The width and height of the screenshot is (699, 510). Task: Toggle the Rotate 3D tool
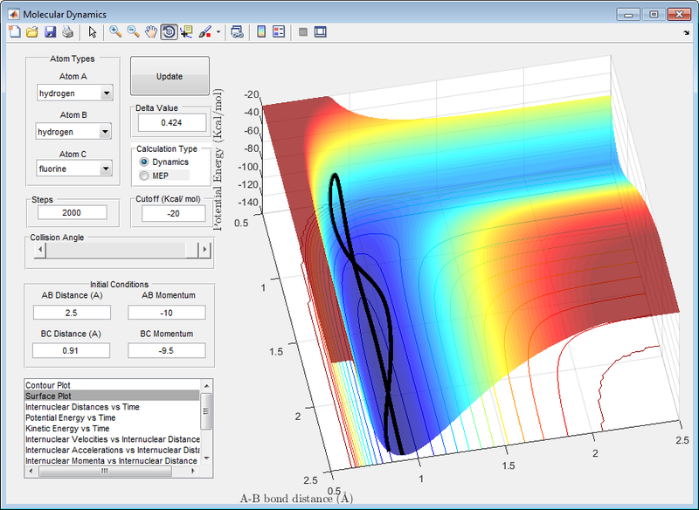[169, 32]
